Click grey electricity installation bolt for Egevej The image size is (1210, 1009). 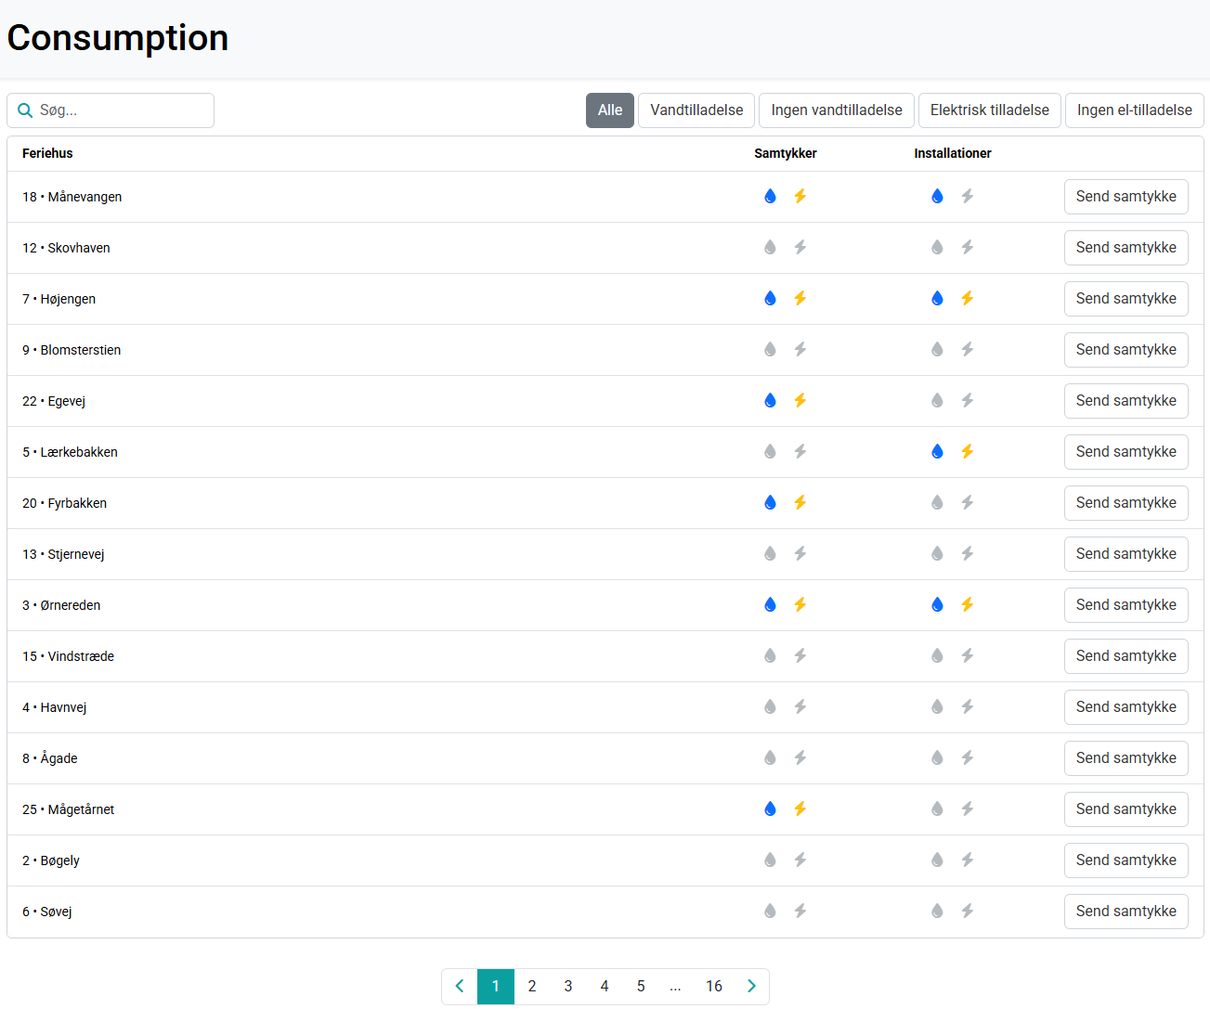(967, 400)
